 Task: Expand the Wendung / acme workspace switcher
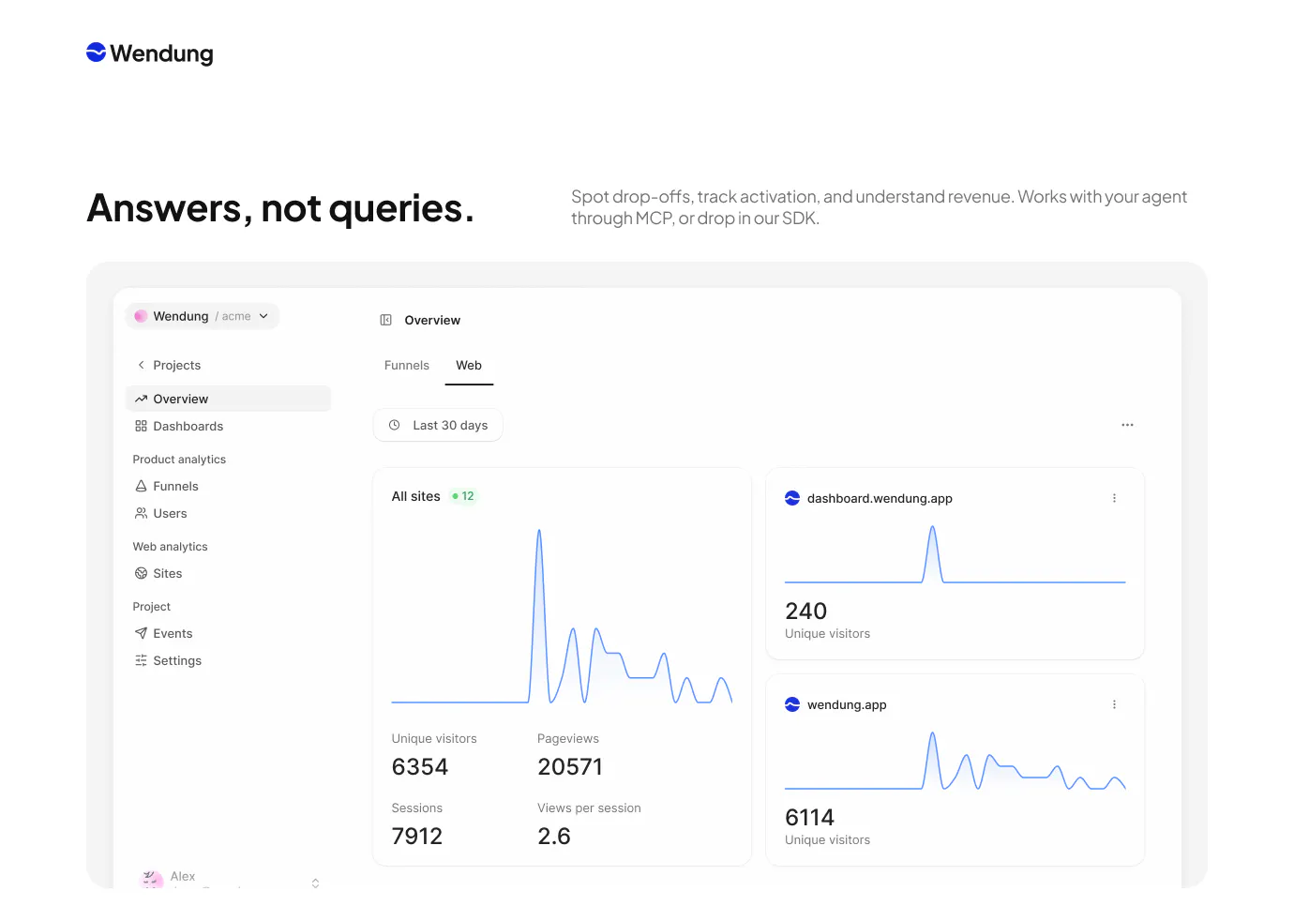pos(203,316)
